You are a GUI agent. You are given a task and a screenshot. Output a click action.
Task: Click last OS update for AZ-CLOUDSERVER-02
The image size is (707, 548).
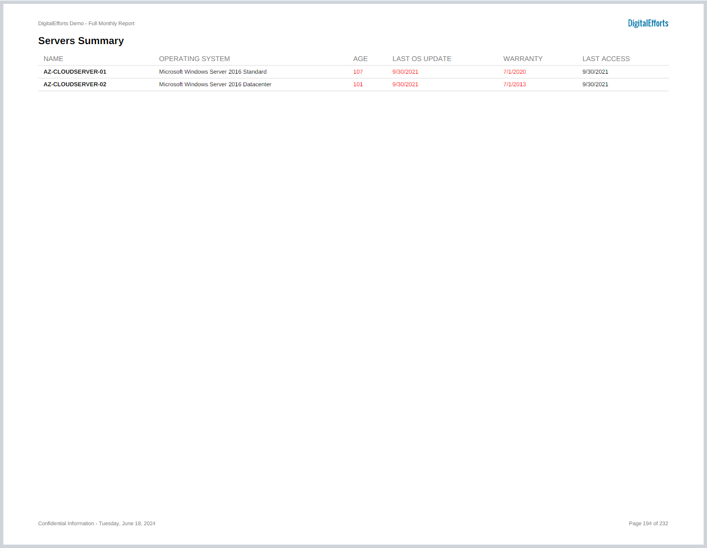point(405,84)
